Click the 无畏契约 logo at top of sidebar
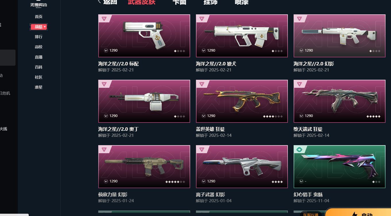 [38, 4]
